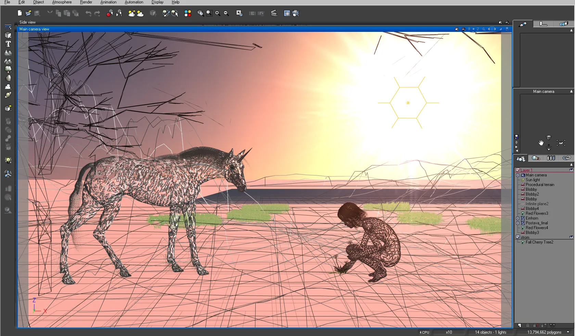Click the four colored spheres icon
The height and width of the screenshot is (336, 575).
point(188,13)
